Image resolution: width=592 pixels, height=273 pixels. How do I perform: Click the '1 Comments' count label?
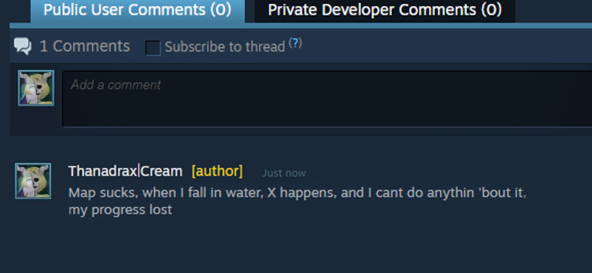pos(85,46)
